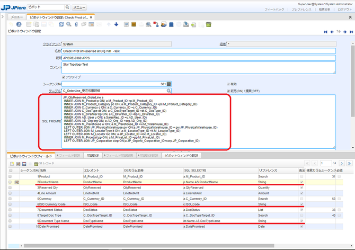Click the horizontal scrollbar of the grid
This screenshot has width=355, height=250.
click(x=149, y=246)
